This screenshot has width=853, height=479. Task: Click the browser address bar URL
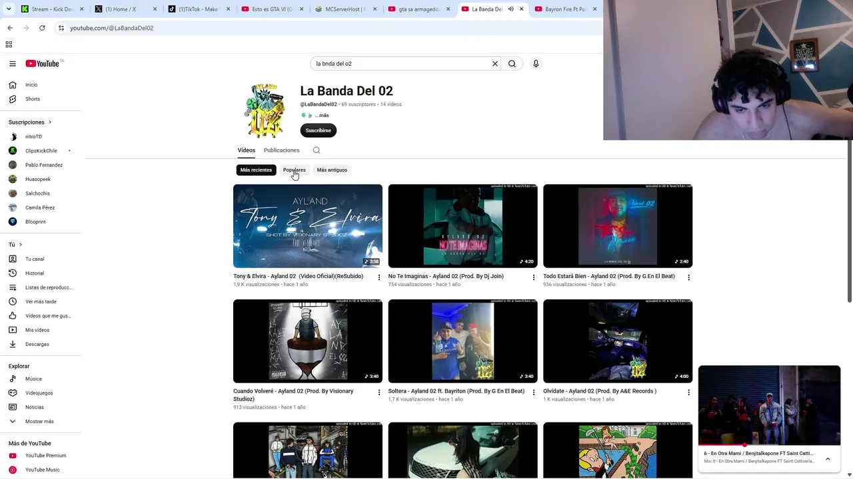(x=112, y=28)
